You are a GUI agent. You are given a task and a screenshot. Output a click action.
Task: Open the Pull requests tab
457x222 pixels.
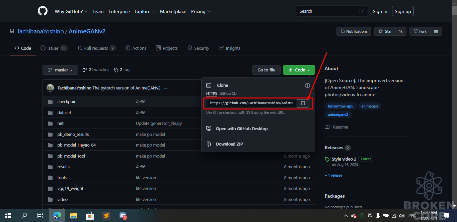pos(96,48)
